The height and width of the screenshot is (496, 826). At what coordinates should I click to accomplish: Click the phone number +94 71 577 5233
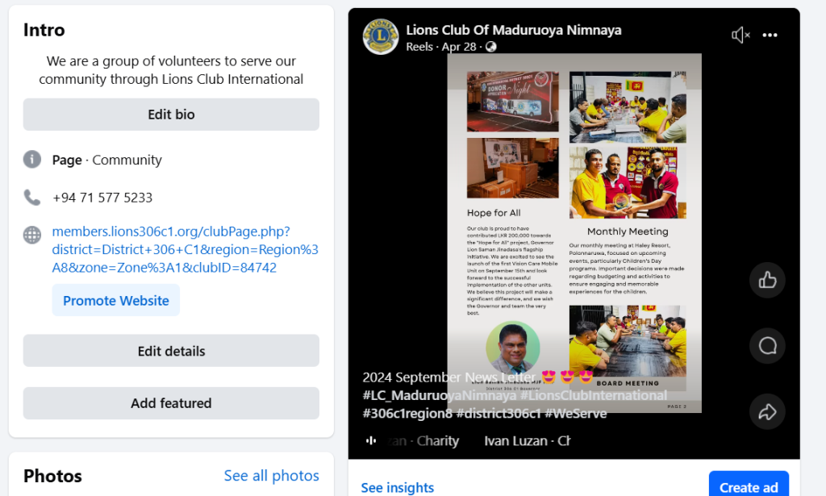tap(102, 198)
